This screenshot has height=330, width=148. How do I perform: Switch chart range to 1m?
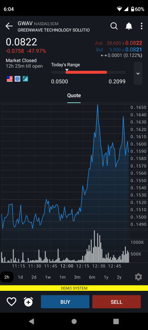(62, 277)
